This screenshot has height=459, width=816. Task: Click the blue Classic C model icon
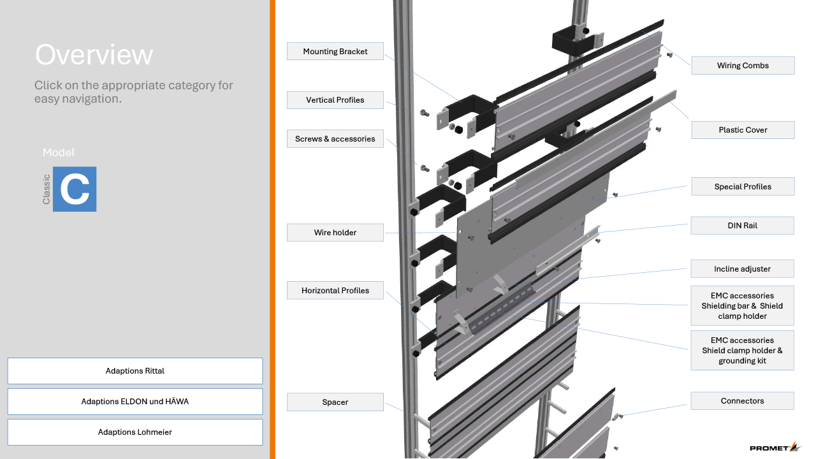pos(75,189)
